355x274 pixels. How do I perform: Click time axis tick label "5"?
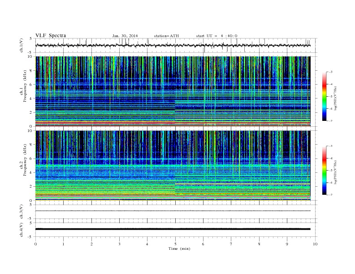coord(175,244)
